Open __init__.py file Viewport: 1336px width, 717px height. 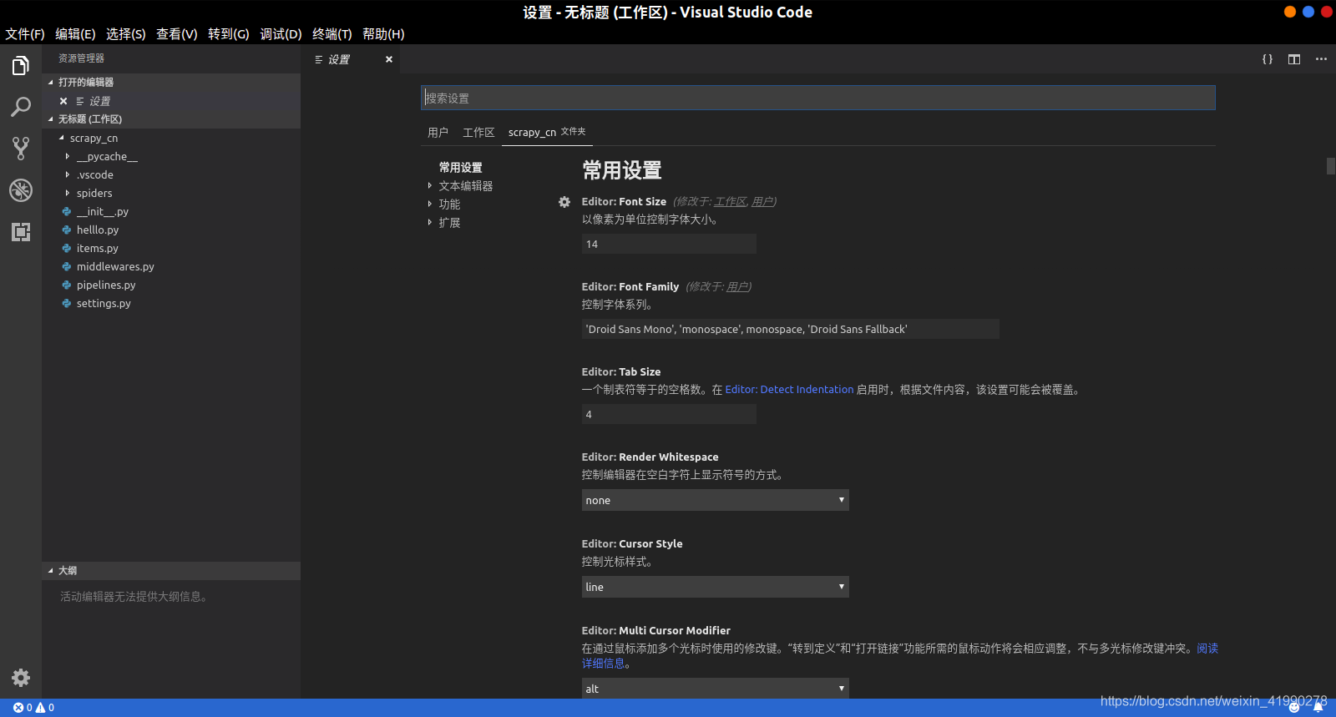point(103,211)
